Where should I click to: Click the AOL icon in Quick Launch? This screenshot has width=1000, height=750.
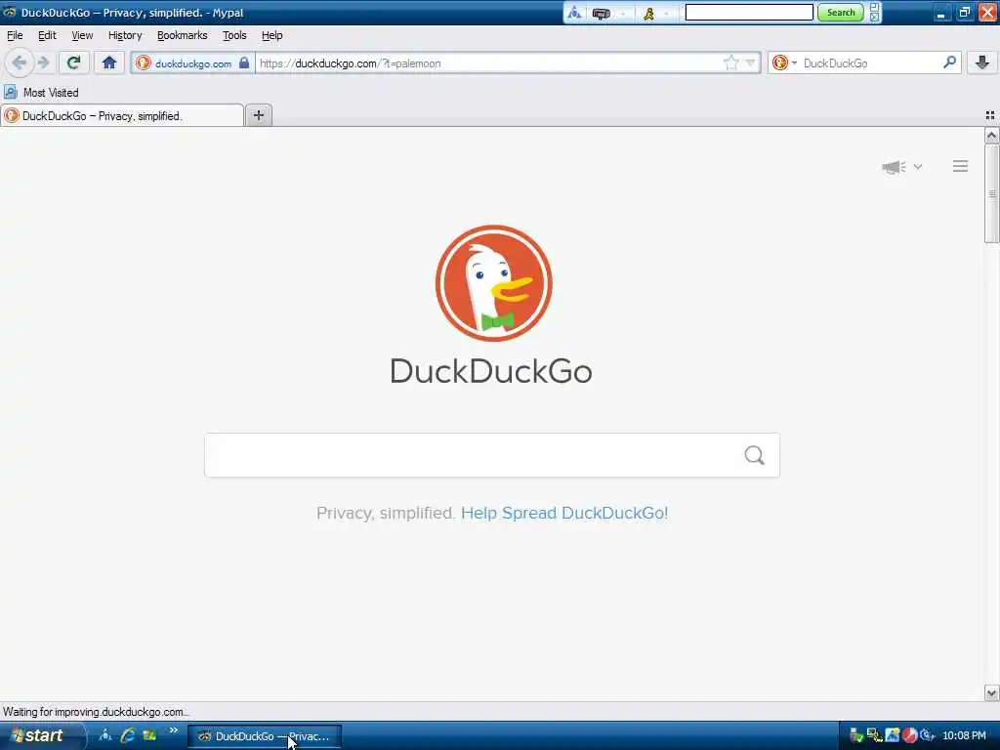click(105, 735)
